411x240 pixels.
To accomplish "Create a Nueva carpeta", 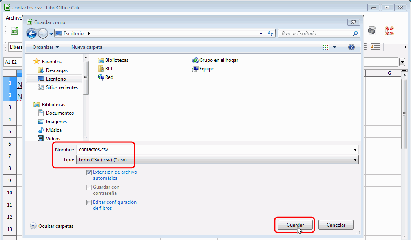I will tap(87, 47).
